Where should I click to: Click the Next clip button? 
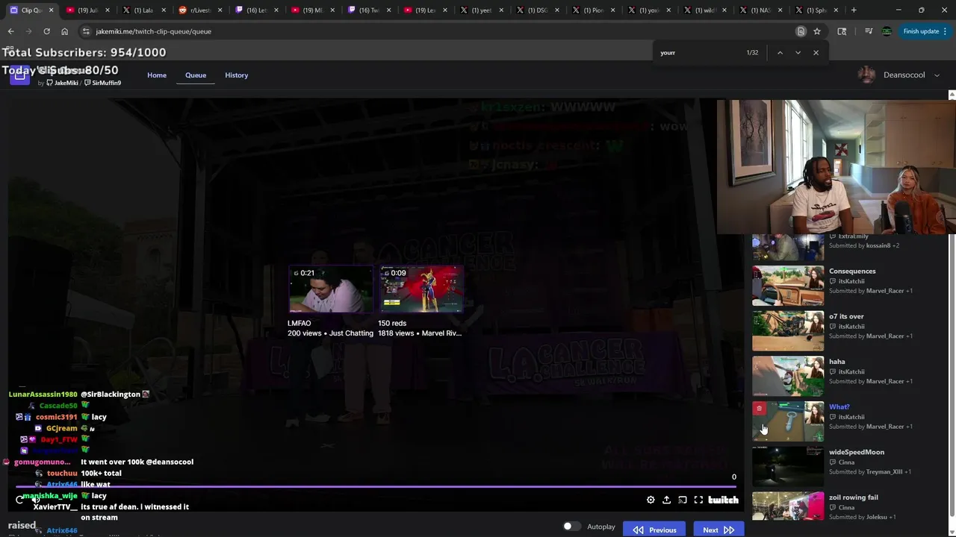coord(718,530)
